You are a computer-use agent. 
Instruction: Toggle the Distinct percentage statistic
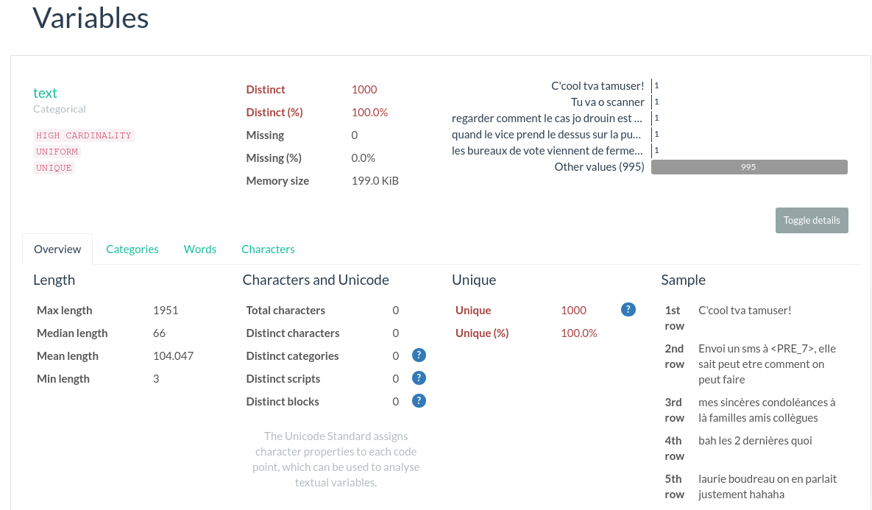pos(275,112)
